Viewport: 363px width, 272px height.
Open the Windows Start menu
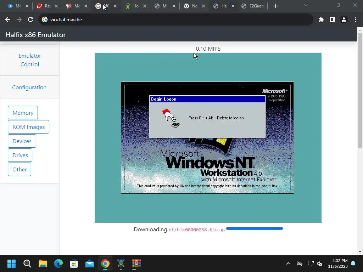tap(11, 263)
